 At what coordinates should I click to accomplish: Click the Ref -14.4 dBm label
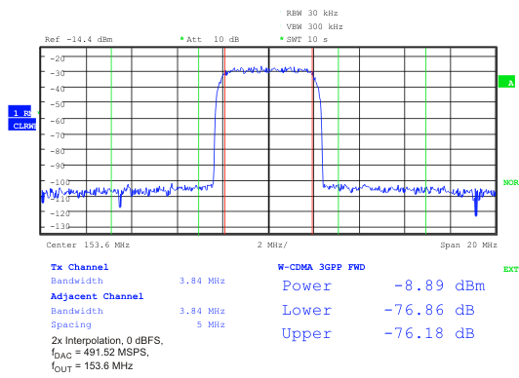(x=79, y=39)
